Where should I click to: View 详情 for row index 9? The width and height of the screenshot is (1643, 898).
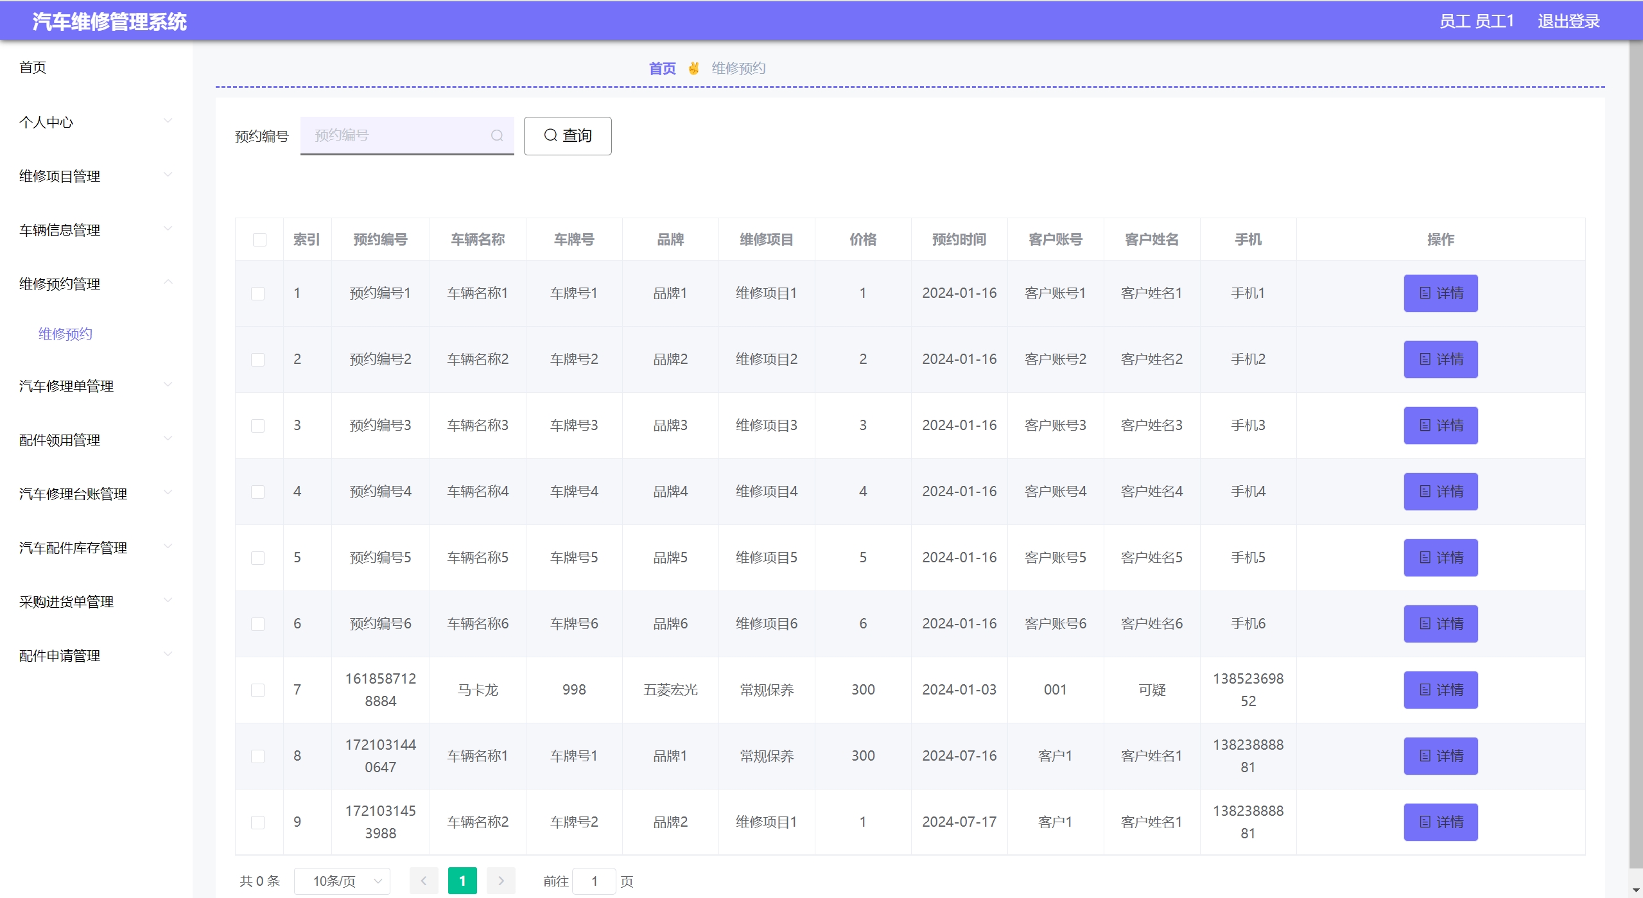[x=1440, y=822]
